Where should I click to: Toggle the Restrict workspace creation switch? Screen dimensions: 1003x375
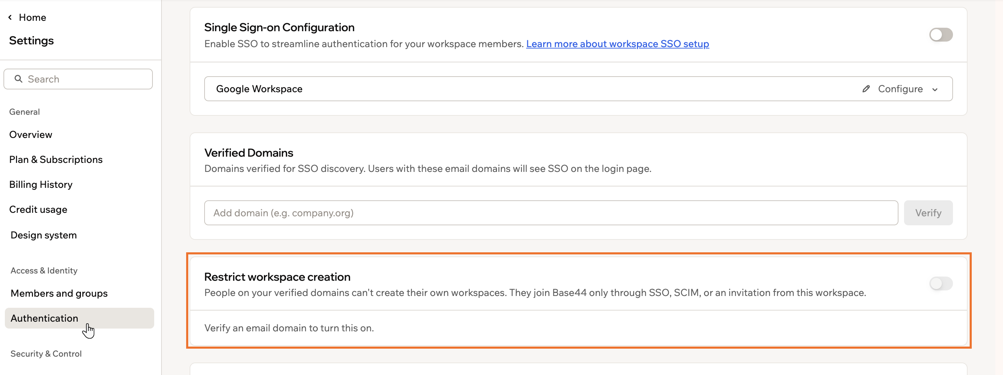[941, 283]
